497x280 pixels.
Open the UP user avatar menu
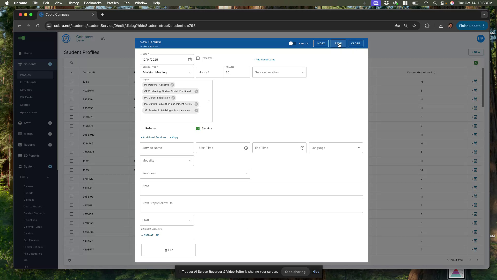coord(480,39)
